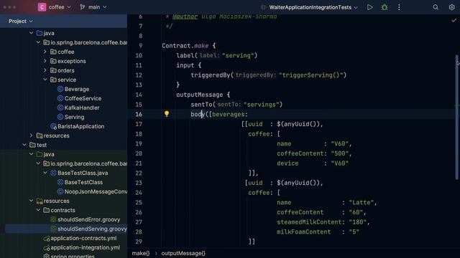Expand the coffee package chevron

(x=45, y=52)
